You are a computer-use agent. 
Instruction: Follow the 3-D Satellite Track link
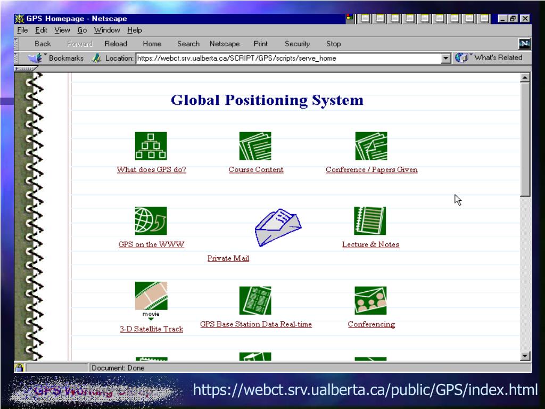(151, 329)
